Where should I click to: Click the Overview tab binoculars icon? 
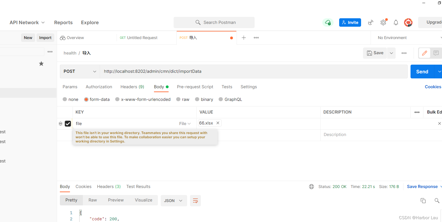click(63, 38)
